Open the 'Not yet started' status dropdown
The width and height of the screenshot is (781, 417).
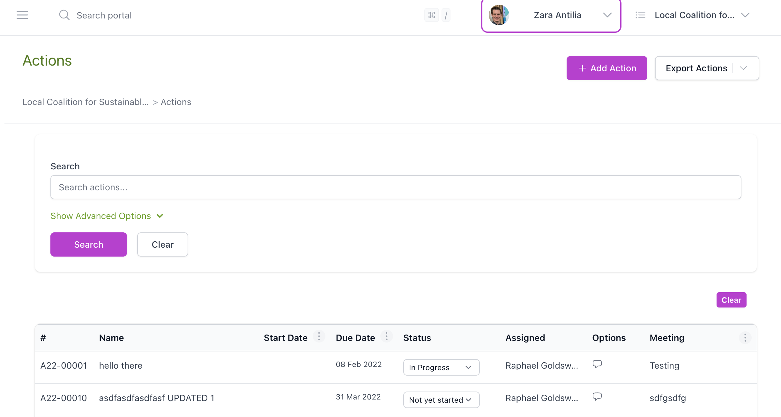(x=441, y=400)
